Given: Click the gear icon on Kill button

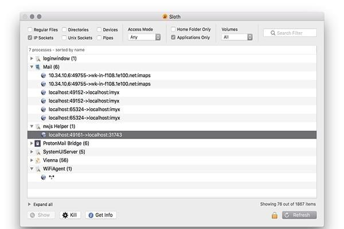Looking at the screenshot, I should [x=65, y=215].
